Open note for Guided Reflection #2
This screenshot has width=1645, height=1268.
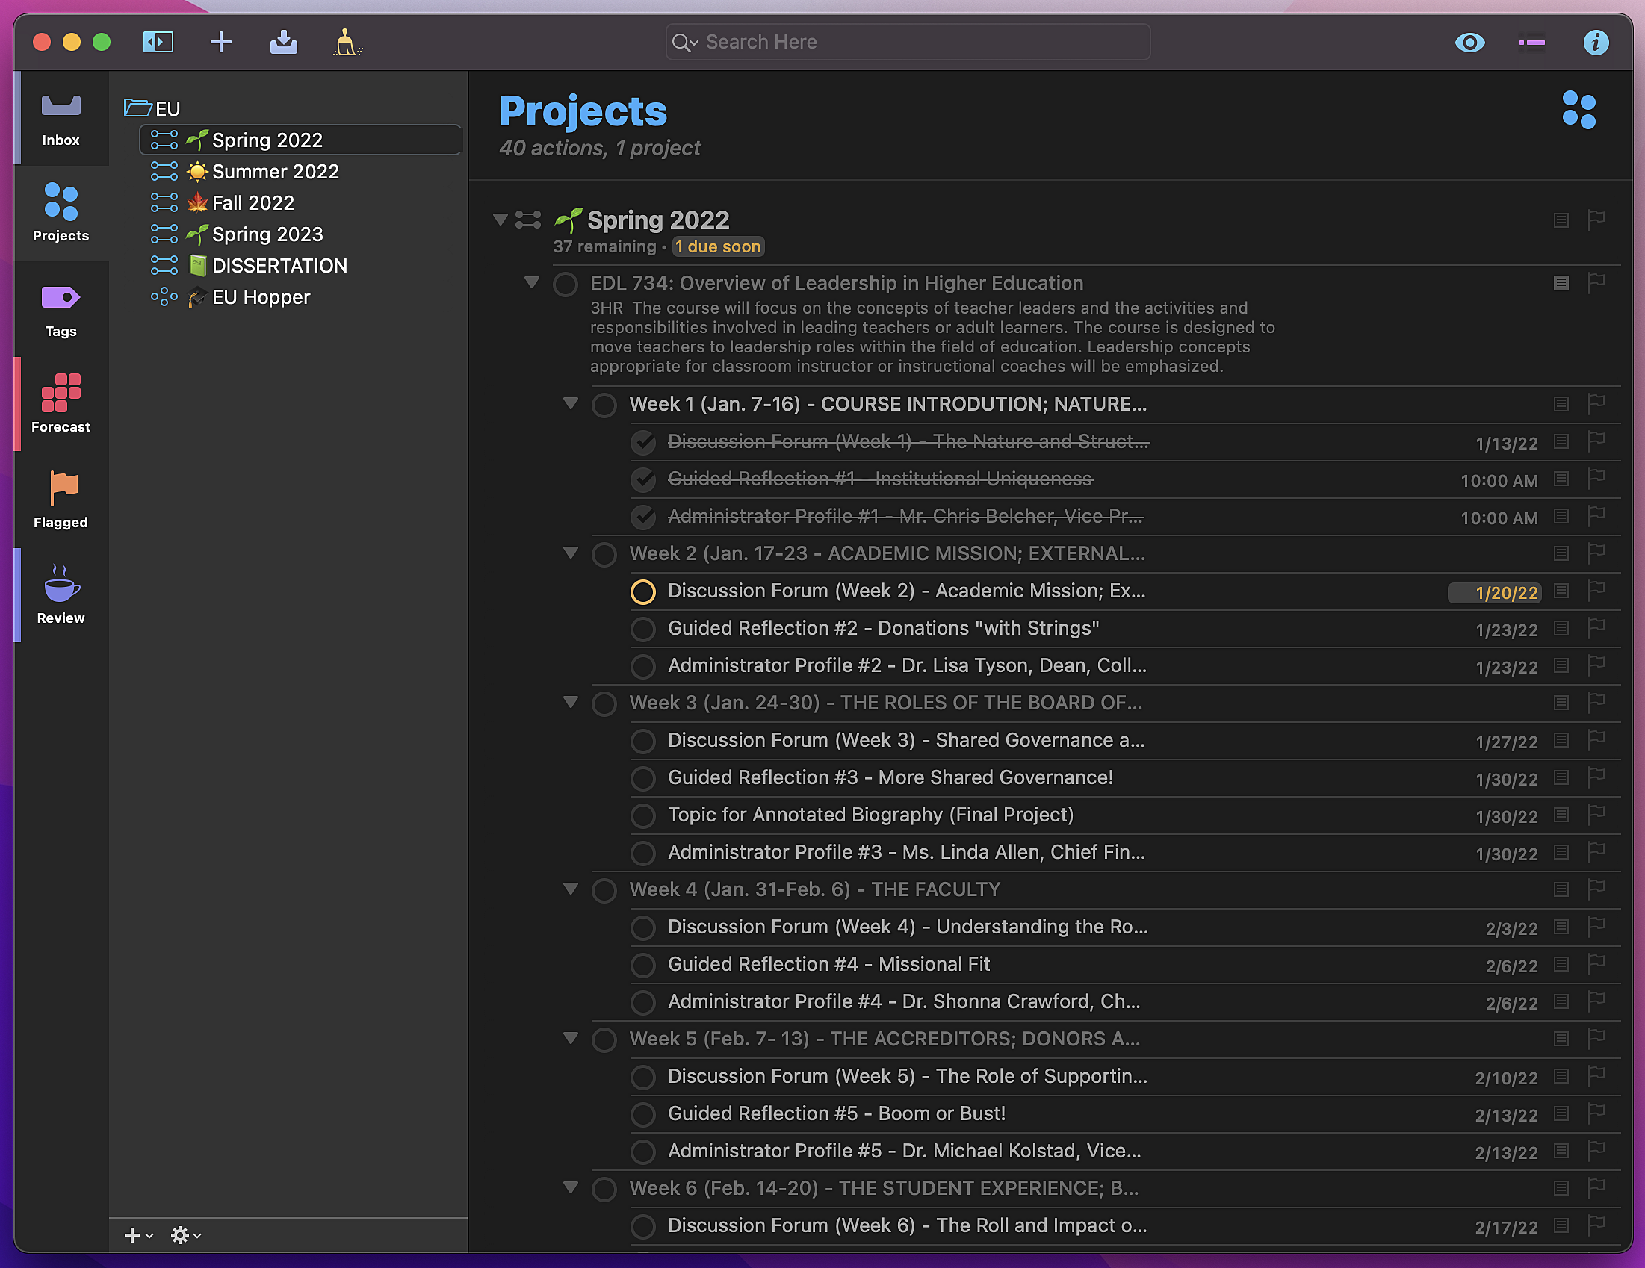(1561, 628)
